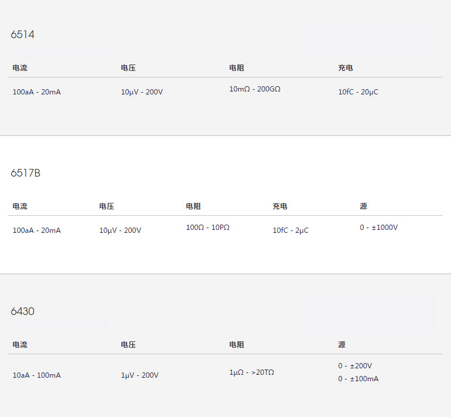This screenshot has width=451, height=417.
Task: Click the 电压 header in the 6430 table
Action: [x=128, y=345]
